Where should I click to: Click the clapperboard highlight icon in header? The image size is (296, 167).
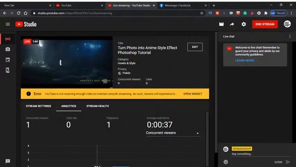[x=222, y=24]
